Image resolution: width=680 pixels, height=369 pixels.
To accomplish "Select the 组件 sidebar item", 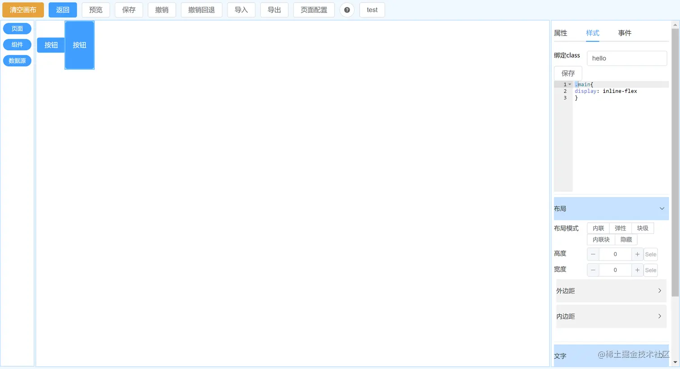I will coord(17,45).
